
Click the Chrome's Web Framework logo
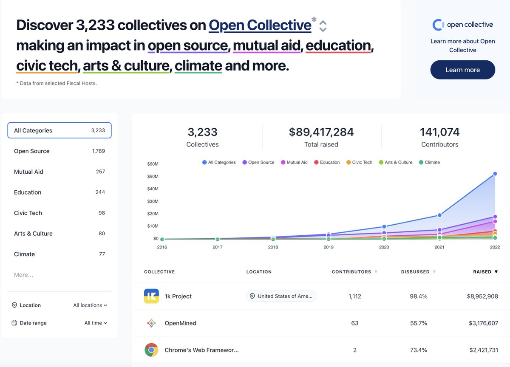[151, 350]
